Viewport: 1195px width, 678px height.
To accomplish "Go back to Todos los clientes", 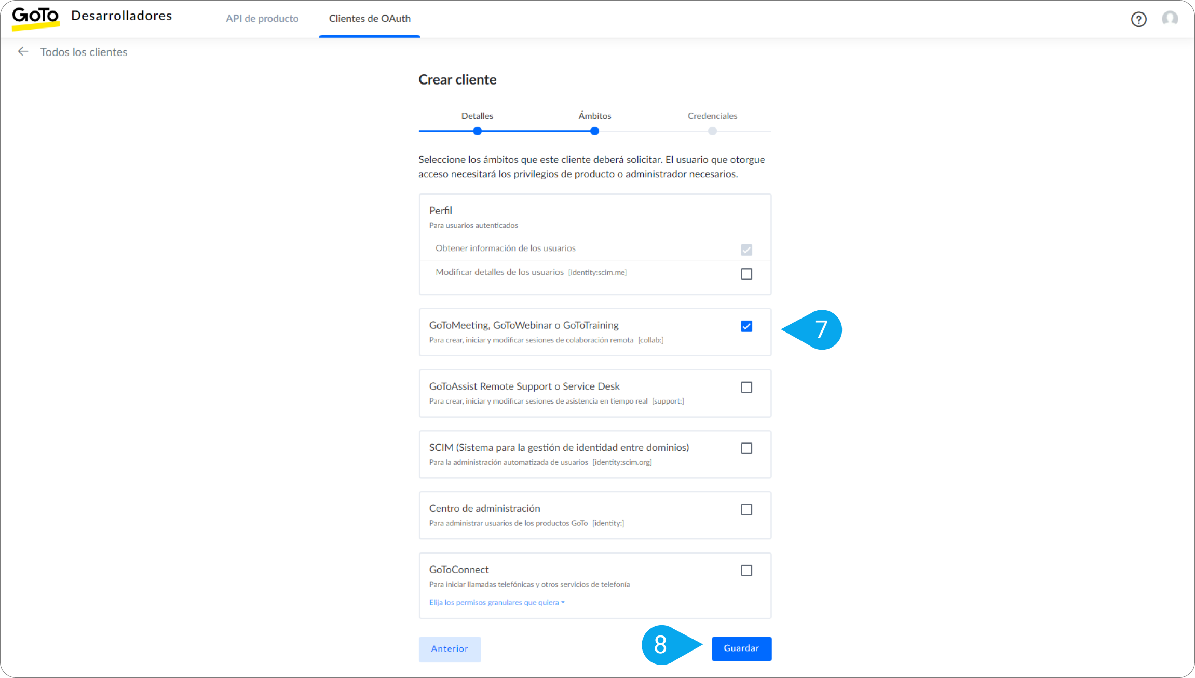I will (x=84, y=52).
